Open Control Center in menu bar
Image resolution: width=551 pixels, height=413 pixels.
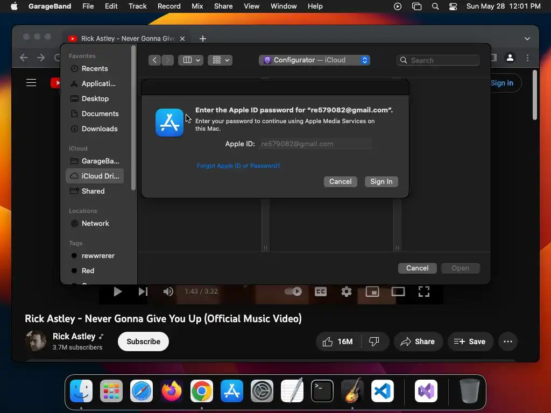click(x=453, y=6)
